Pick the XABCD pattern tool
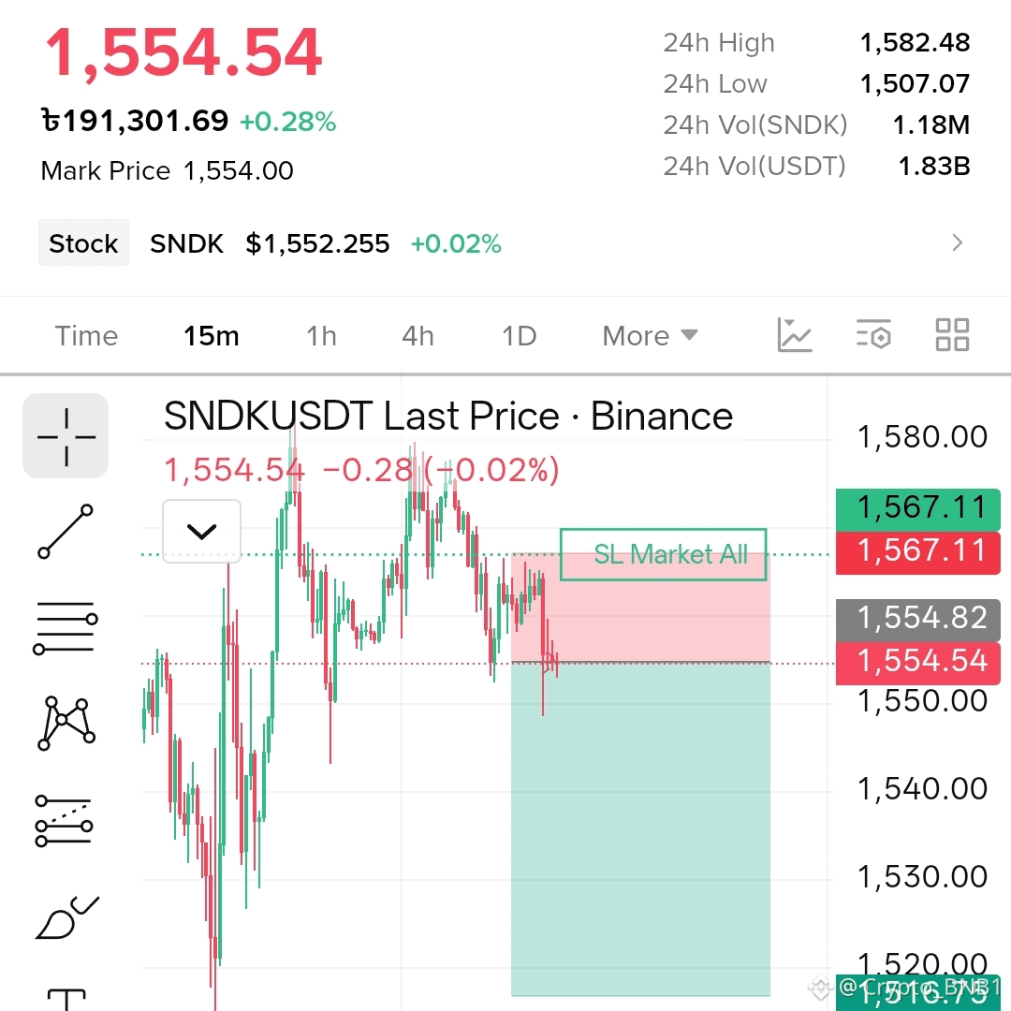 coord(66,724)
